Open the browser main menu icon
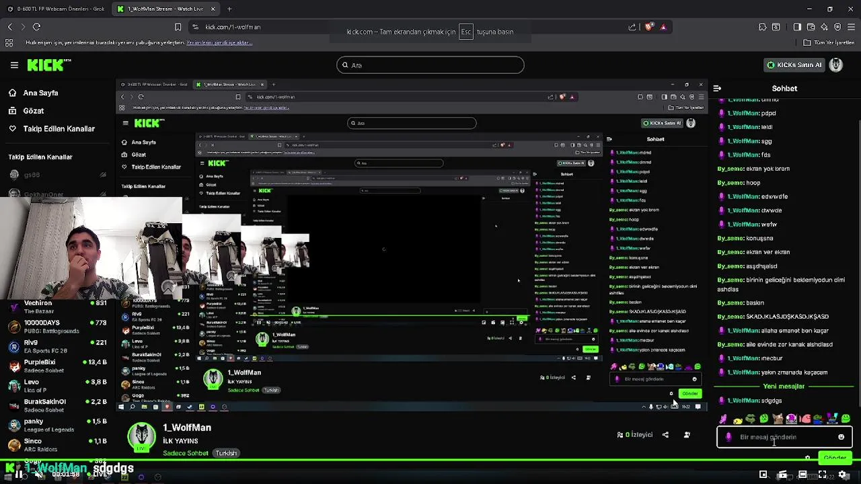This screenshot has height=484, width=861. (852, 27)
